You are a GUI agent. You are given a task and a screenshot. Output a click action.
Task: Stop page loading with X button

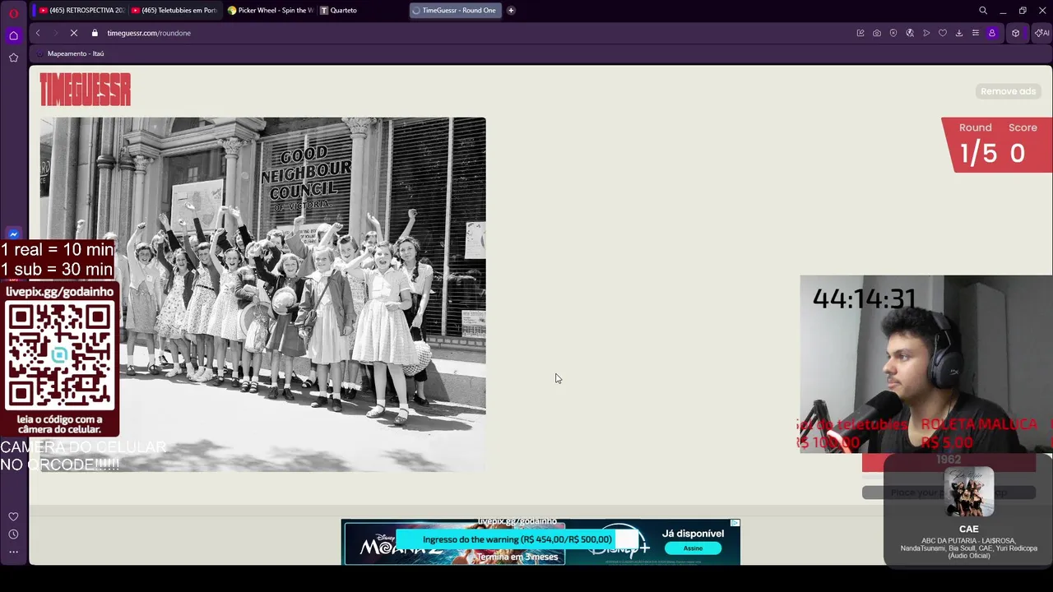tap(73, 33)
